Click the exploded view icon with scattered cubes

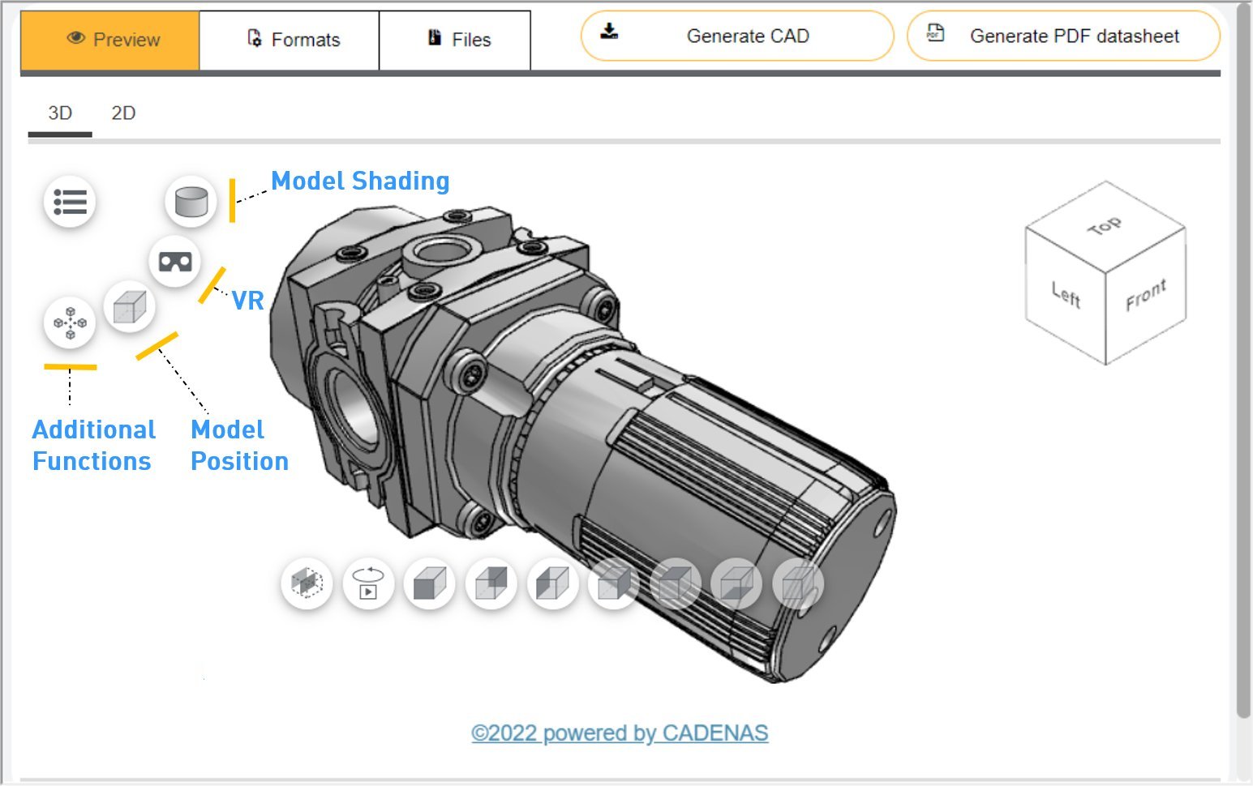pos(69,323)
